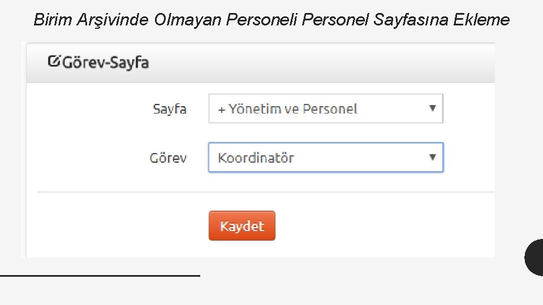543x305 pixels.
Task: Click the arrow on the Görev select box
Action: (x=432, y=157)
